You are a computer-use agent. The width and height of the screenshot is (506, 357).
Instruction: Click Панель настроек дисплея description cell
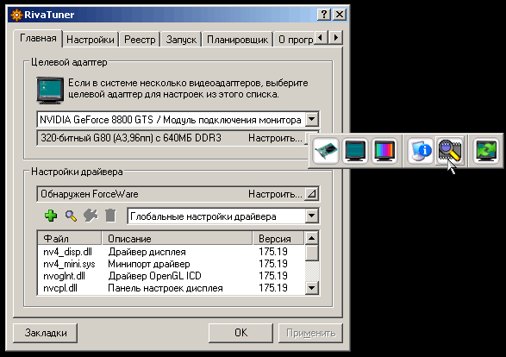(166, 288)
